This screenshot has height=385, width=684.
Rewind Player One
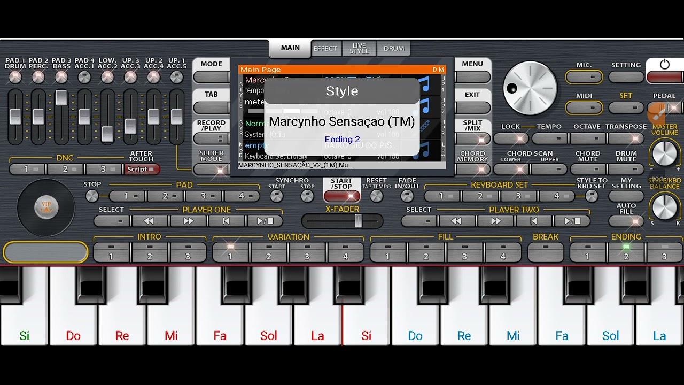click(x=149, y=221)
